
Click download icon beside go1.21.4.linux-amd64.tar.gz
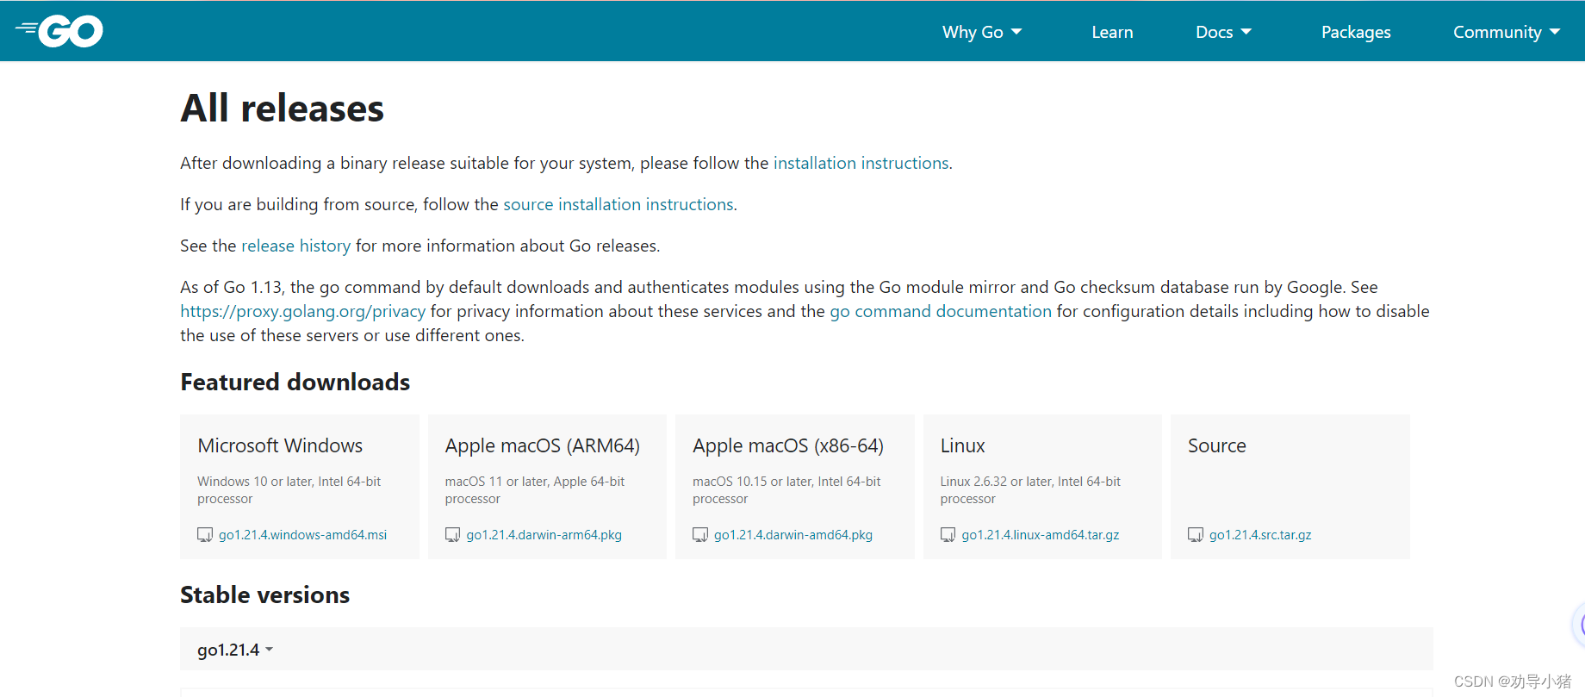(948, 535)
